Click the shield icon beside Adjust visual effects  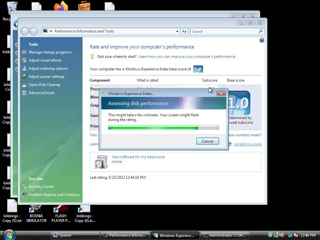pos(24,60)
